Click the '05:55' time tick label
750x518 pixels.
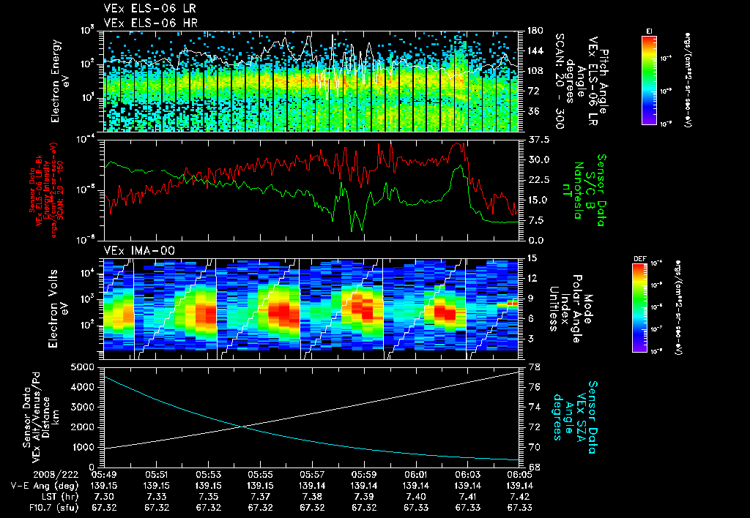[x=260, y=475]
